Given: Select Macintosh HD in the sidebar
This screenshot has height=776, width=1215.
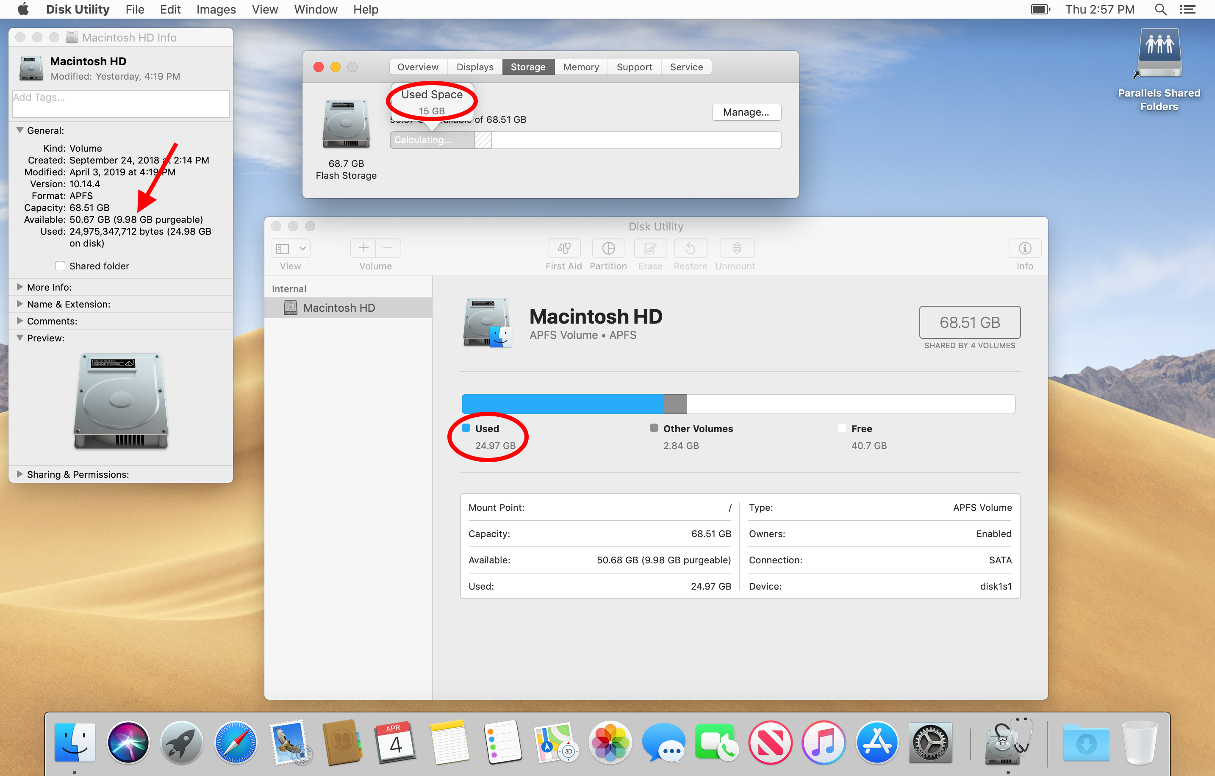Looking at the screenshot, I should click(x=348, y=308).
